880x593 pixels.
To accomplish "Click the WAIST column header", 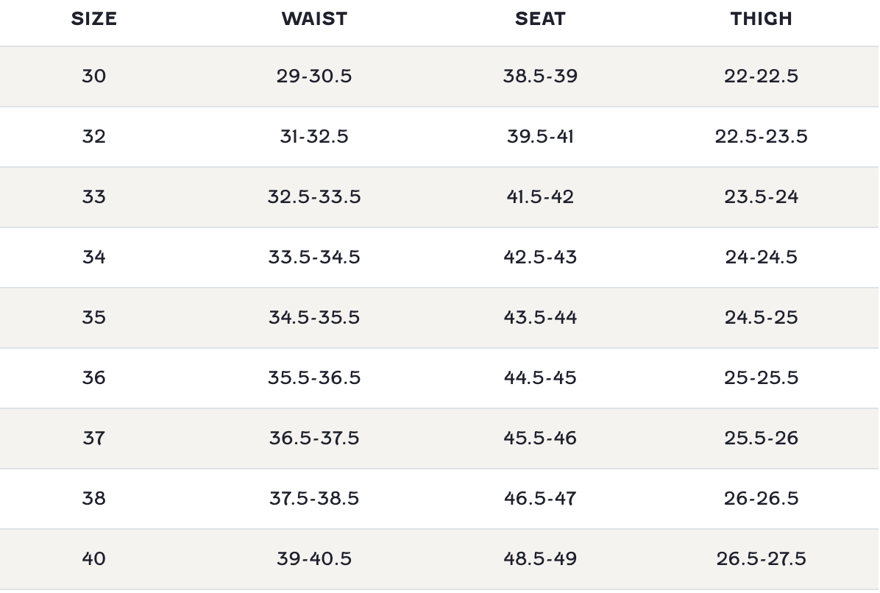I will (x=314, y=19).
